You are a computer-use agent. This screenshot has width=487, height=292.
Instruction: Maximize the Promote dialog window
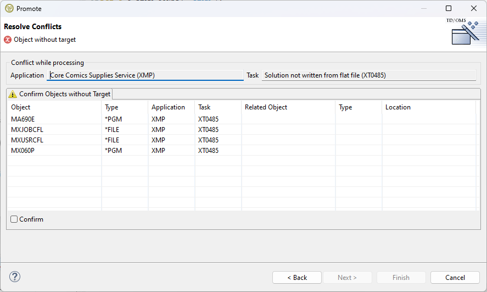449,8
